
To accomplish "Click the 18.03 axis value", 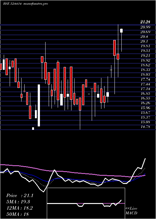I will (145, 74).
